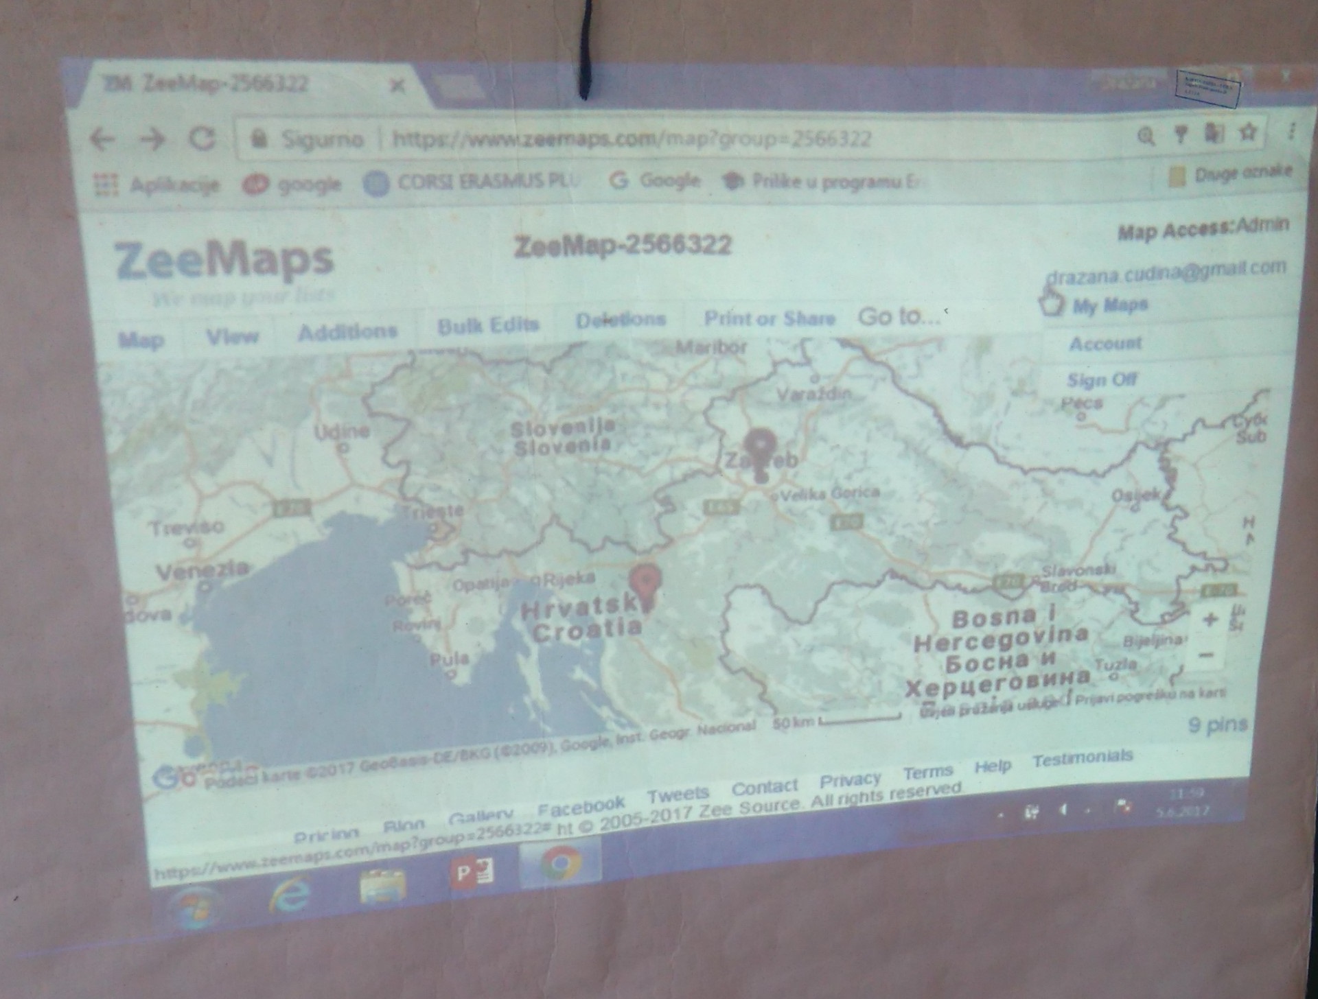Click the Maribor label on map
Image resolution: width=1318 pixels, height=999 pixels.
click(711, 346)
